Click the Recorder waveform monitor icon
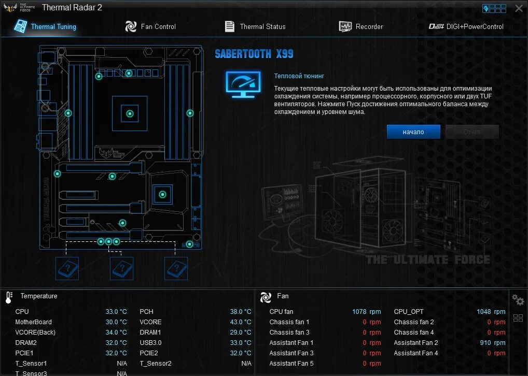The width and height of the screenshot is (528, 376). (x=345, y=26)
